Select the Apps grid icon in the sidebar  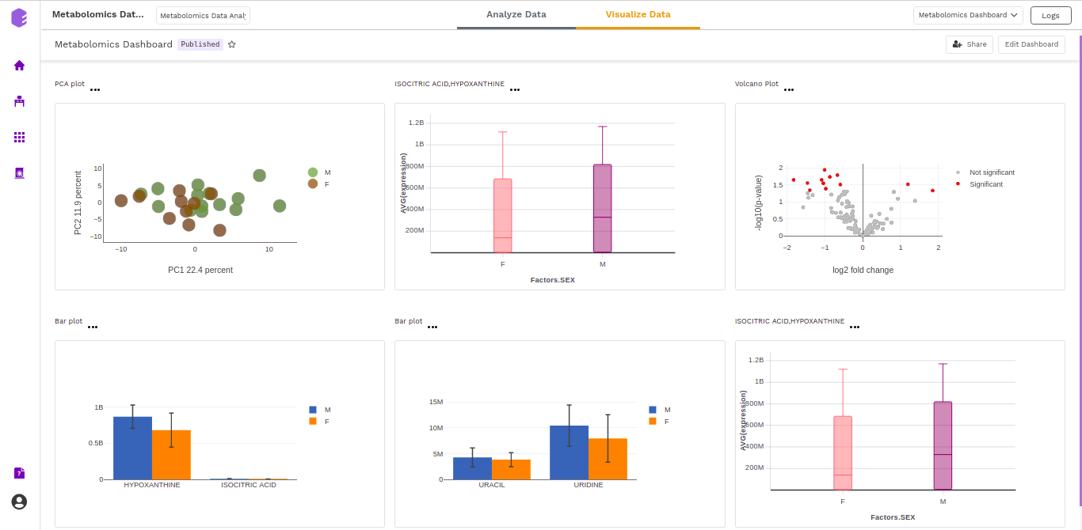[19, 137]
